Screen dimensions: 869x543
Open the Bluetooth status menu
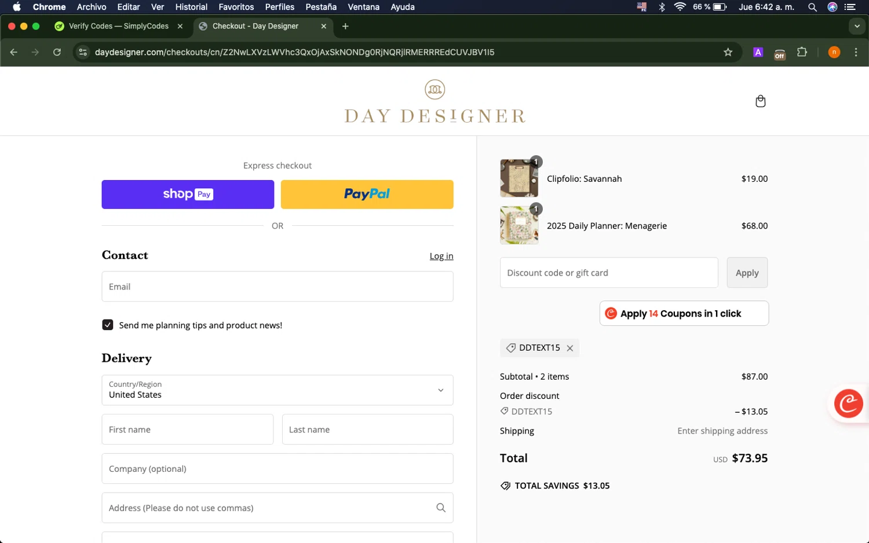662,7
